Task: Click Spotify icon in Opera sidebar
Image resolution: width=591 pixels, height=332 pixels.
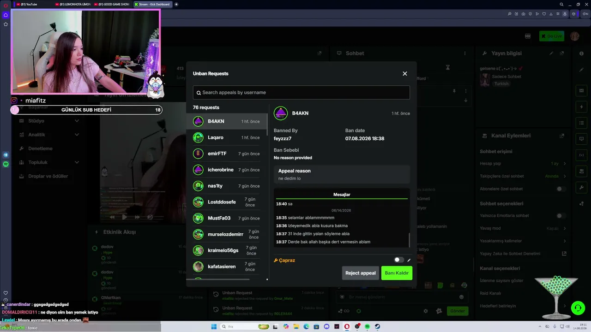Action: coord(6,164)
